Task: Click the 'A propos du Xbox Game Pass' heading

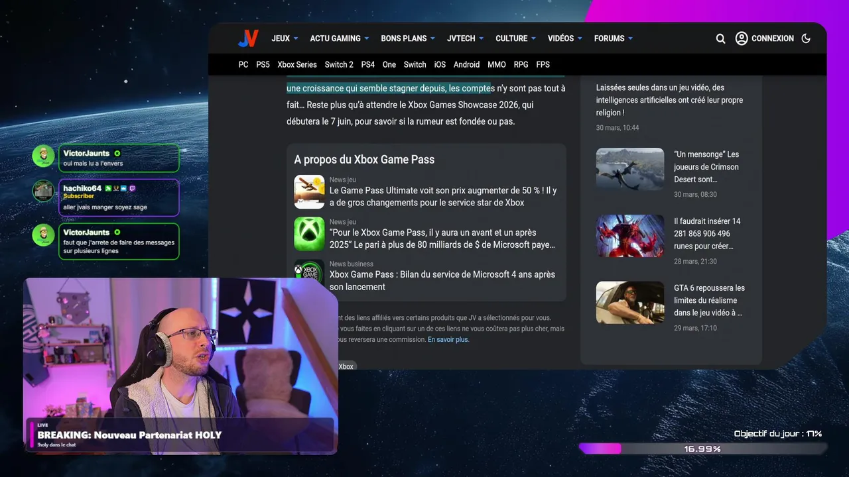Action: (x=364, y=159)
